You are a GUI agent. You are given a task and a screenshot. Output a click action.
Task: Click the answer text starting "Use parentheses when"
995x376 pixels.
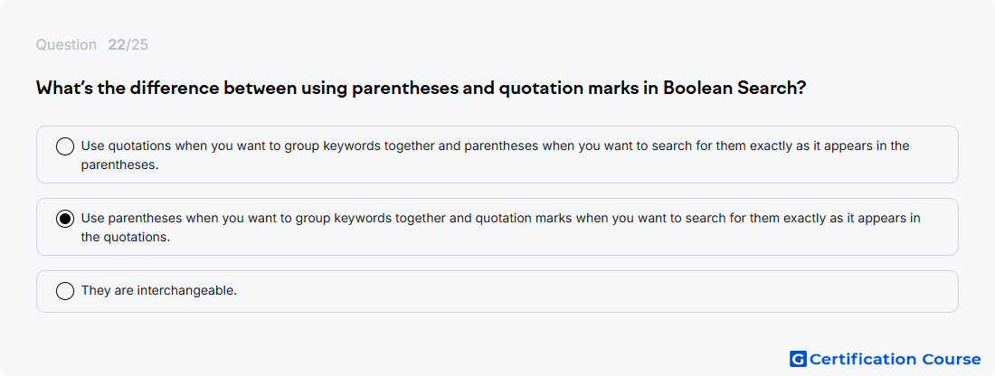coord(501,227)
